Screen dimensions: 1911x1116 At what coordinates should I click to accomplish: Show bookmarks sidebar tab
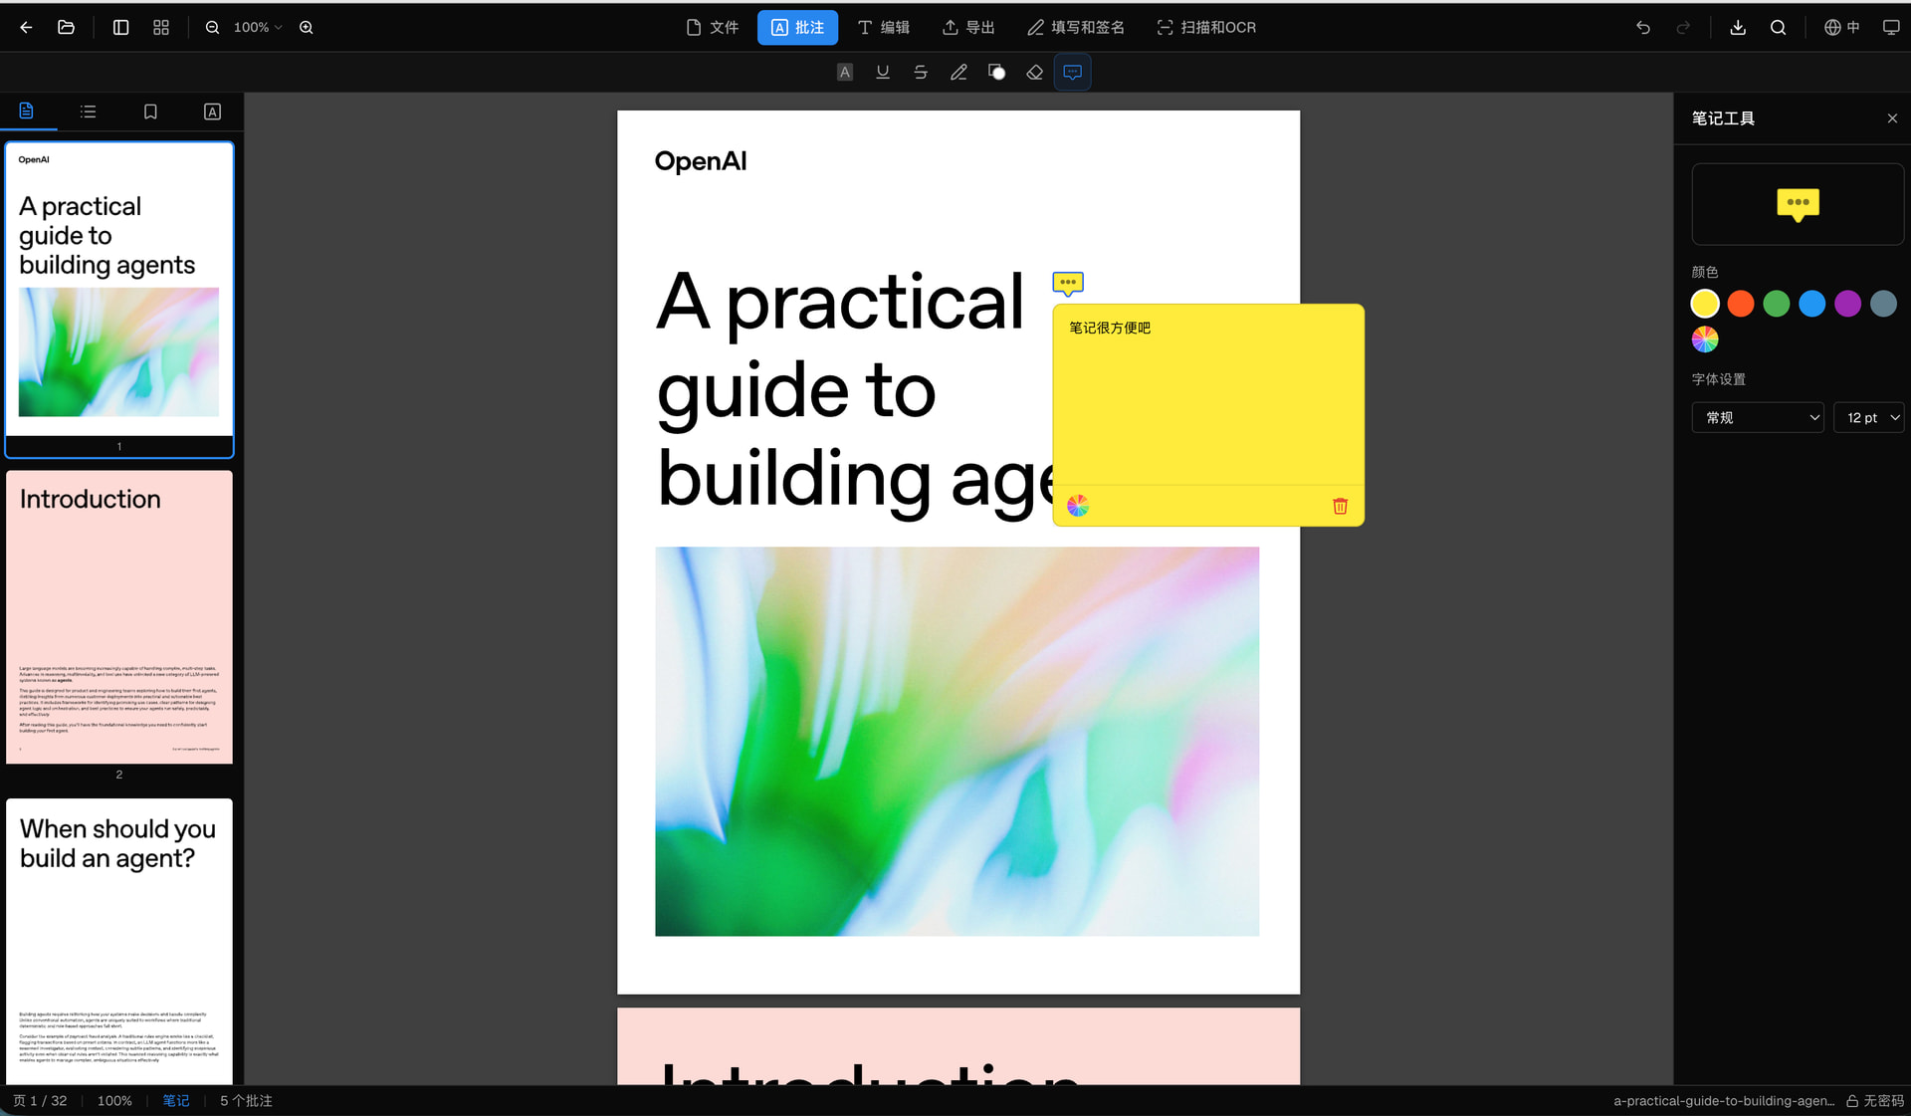pos(150,112)
